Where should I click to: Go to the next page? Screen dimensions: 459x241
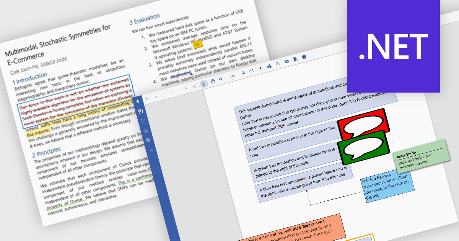[185, 89]
